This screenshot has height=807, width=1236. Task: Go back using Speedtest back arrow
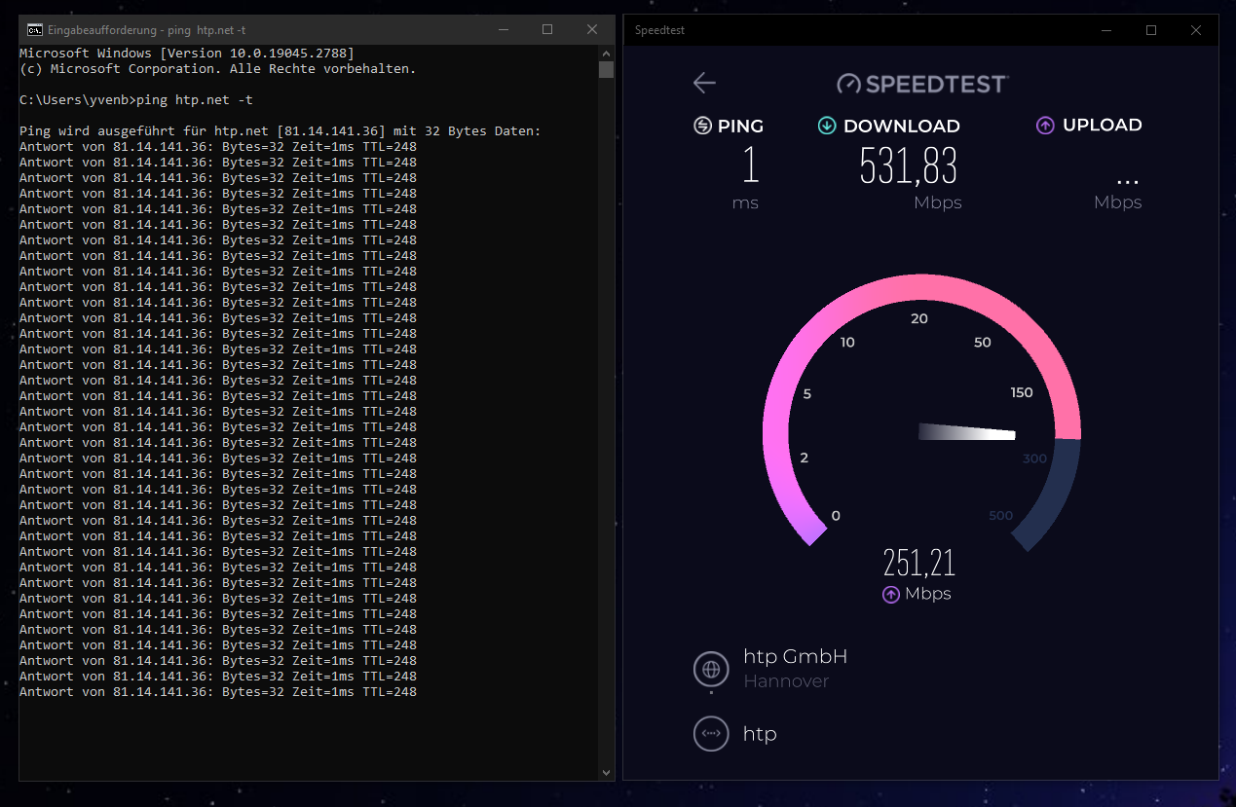coord(704,83)
